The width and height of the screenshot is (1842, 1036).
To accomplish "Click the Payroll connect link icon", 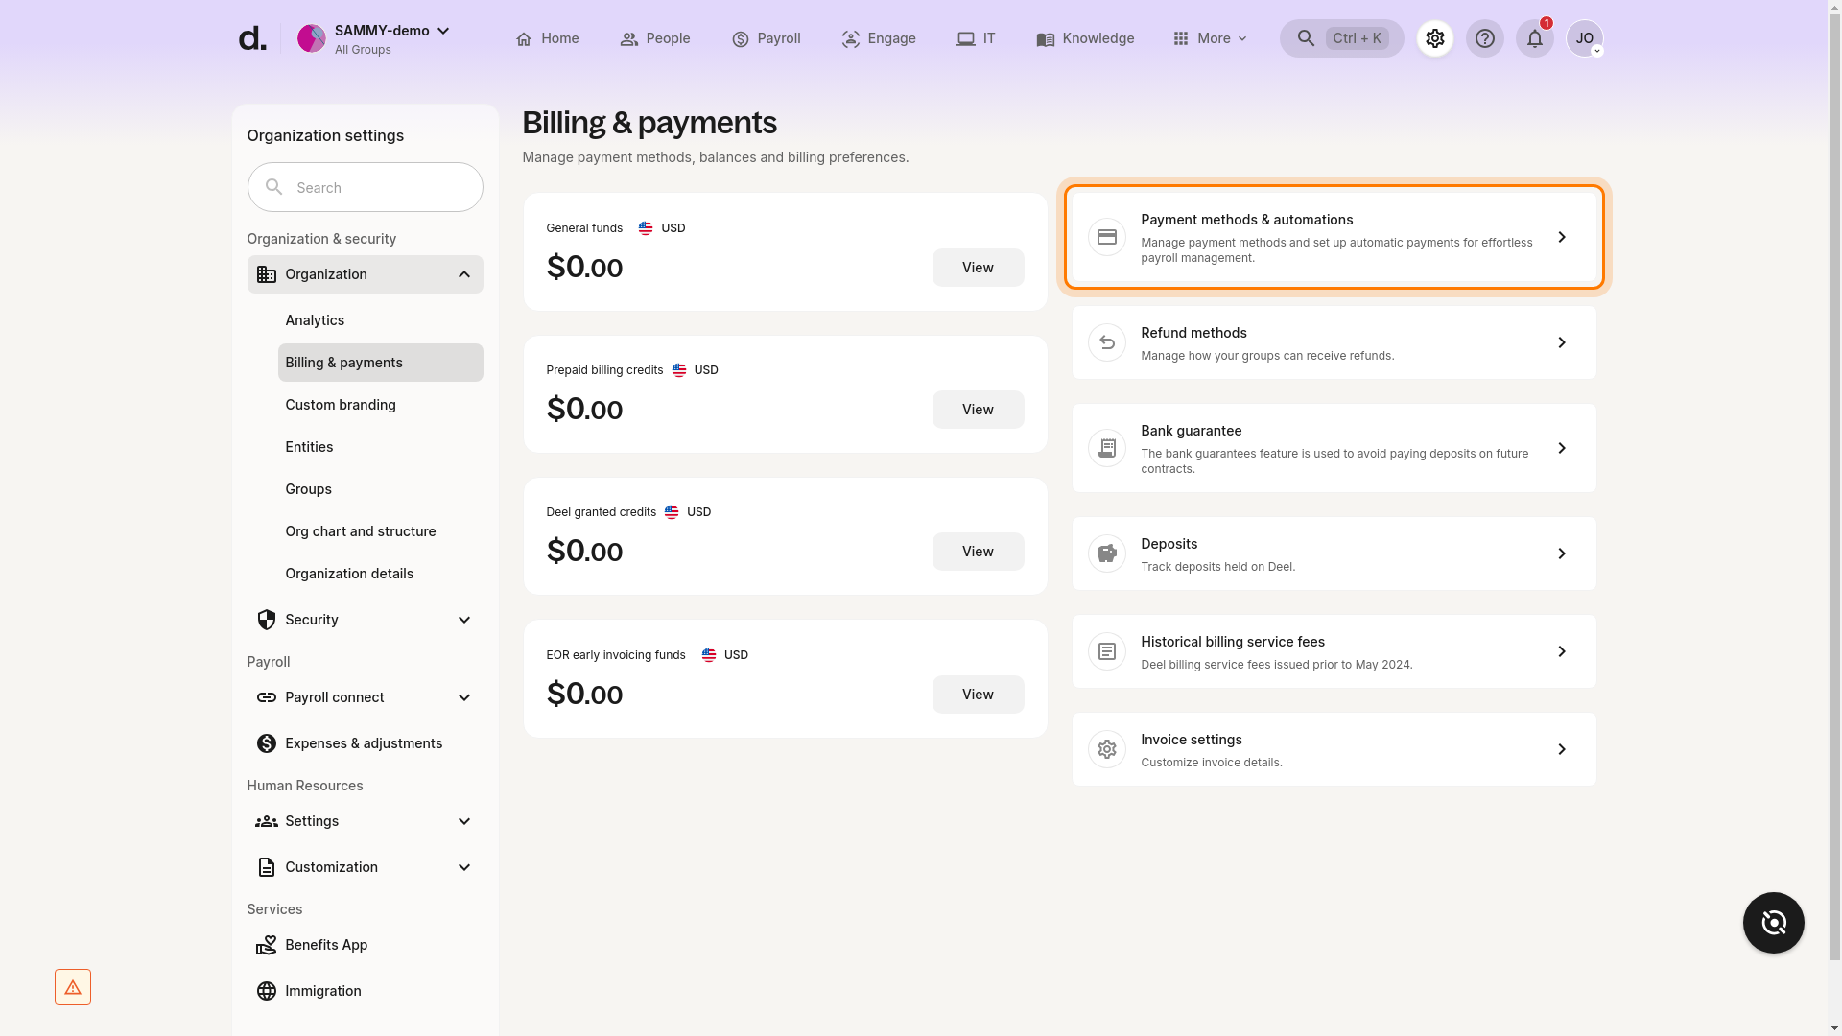I will point(267,697).
